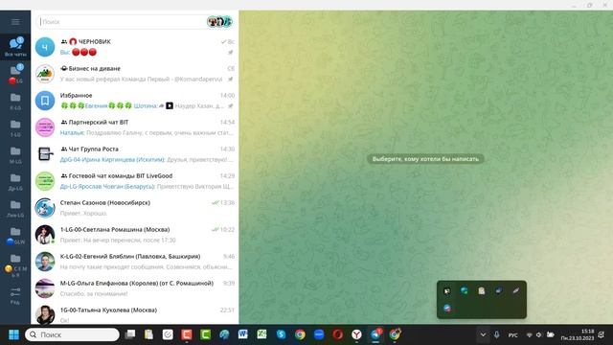Switch to Telegram on the taskbar
Screen dimensions: 613x345
pyautogui.click(x=375, y=334)
